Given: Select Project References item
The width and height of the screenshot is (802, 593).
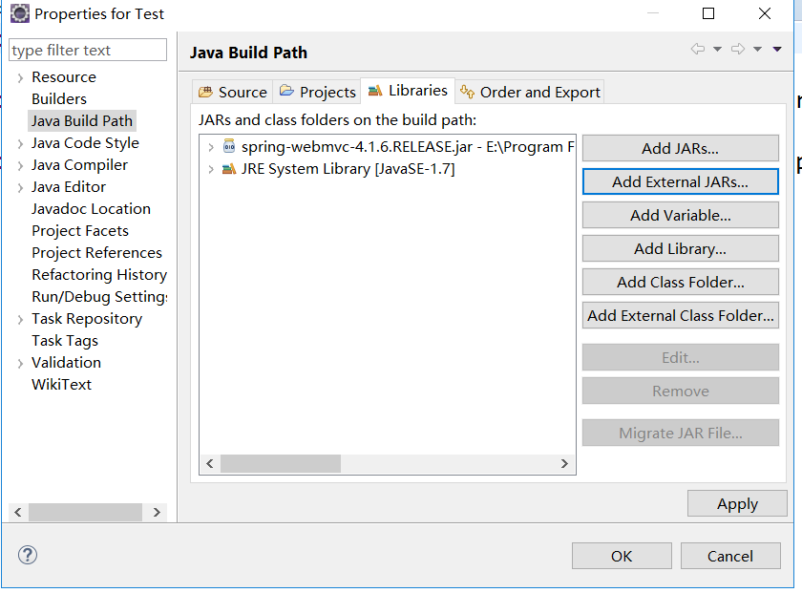Looking at the screenshot, I should (x=96, y=253).
